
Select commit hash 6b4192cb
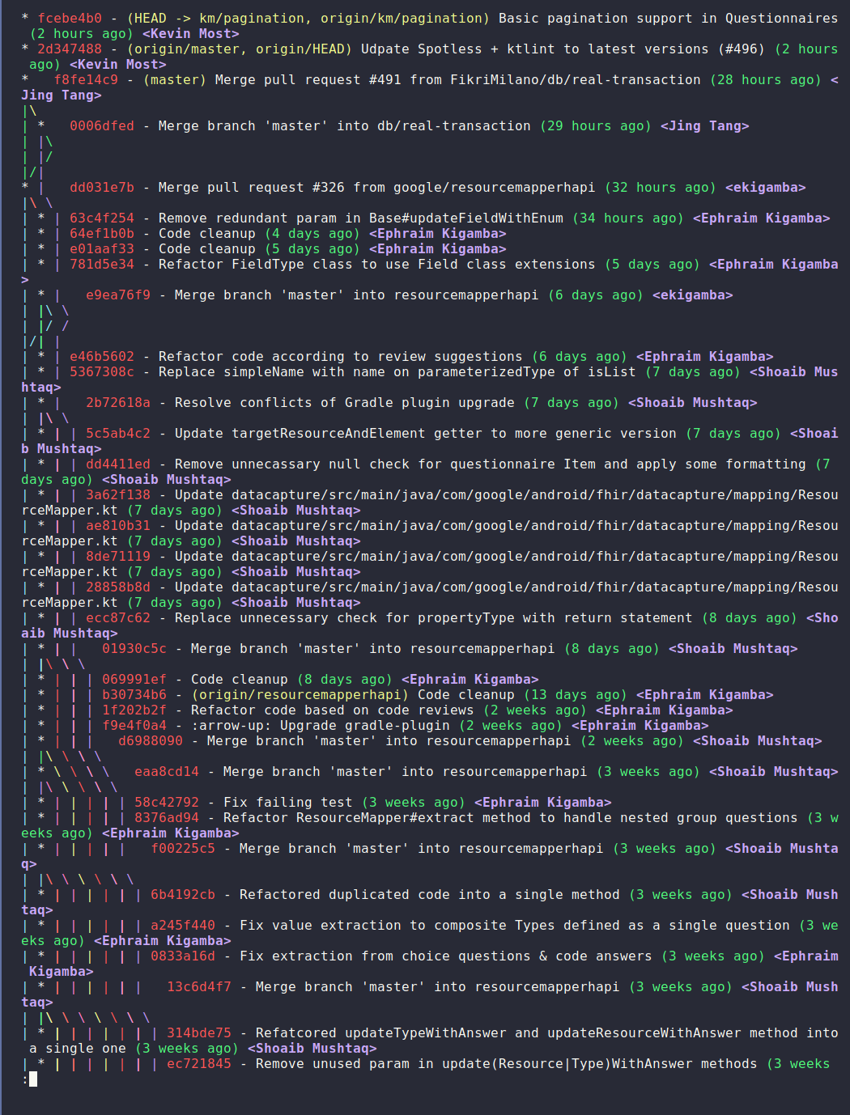pos(183,894)
